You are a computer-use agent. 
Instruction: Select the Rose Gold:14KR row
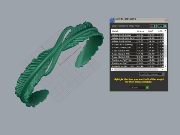point(137,54)
